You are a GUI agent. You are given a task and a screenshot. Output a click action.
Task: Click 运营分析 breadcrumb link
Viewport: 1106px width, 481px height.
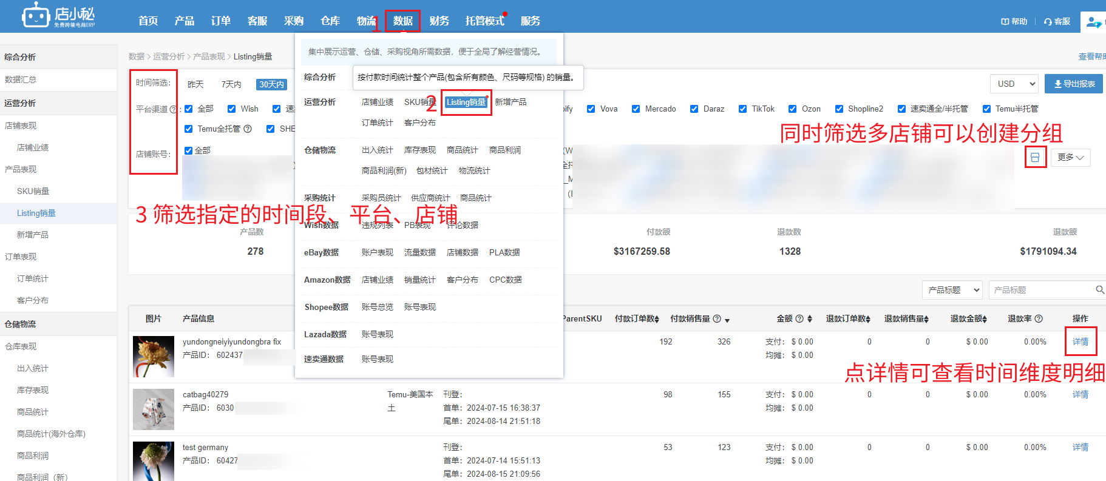tap(169, 56)
